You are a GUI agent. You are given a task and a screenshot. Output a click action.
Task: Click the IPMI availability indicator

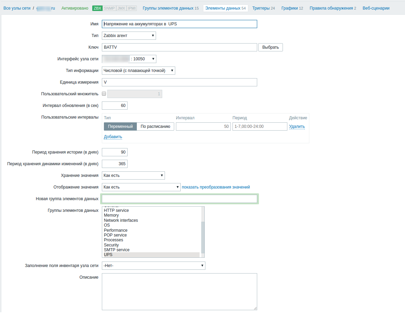[x=131, y=8]
